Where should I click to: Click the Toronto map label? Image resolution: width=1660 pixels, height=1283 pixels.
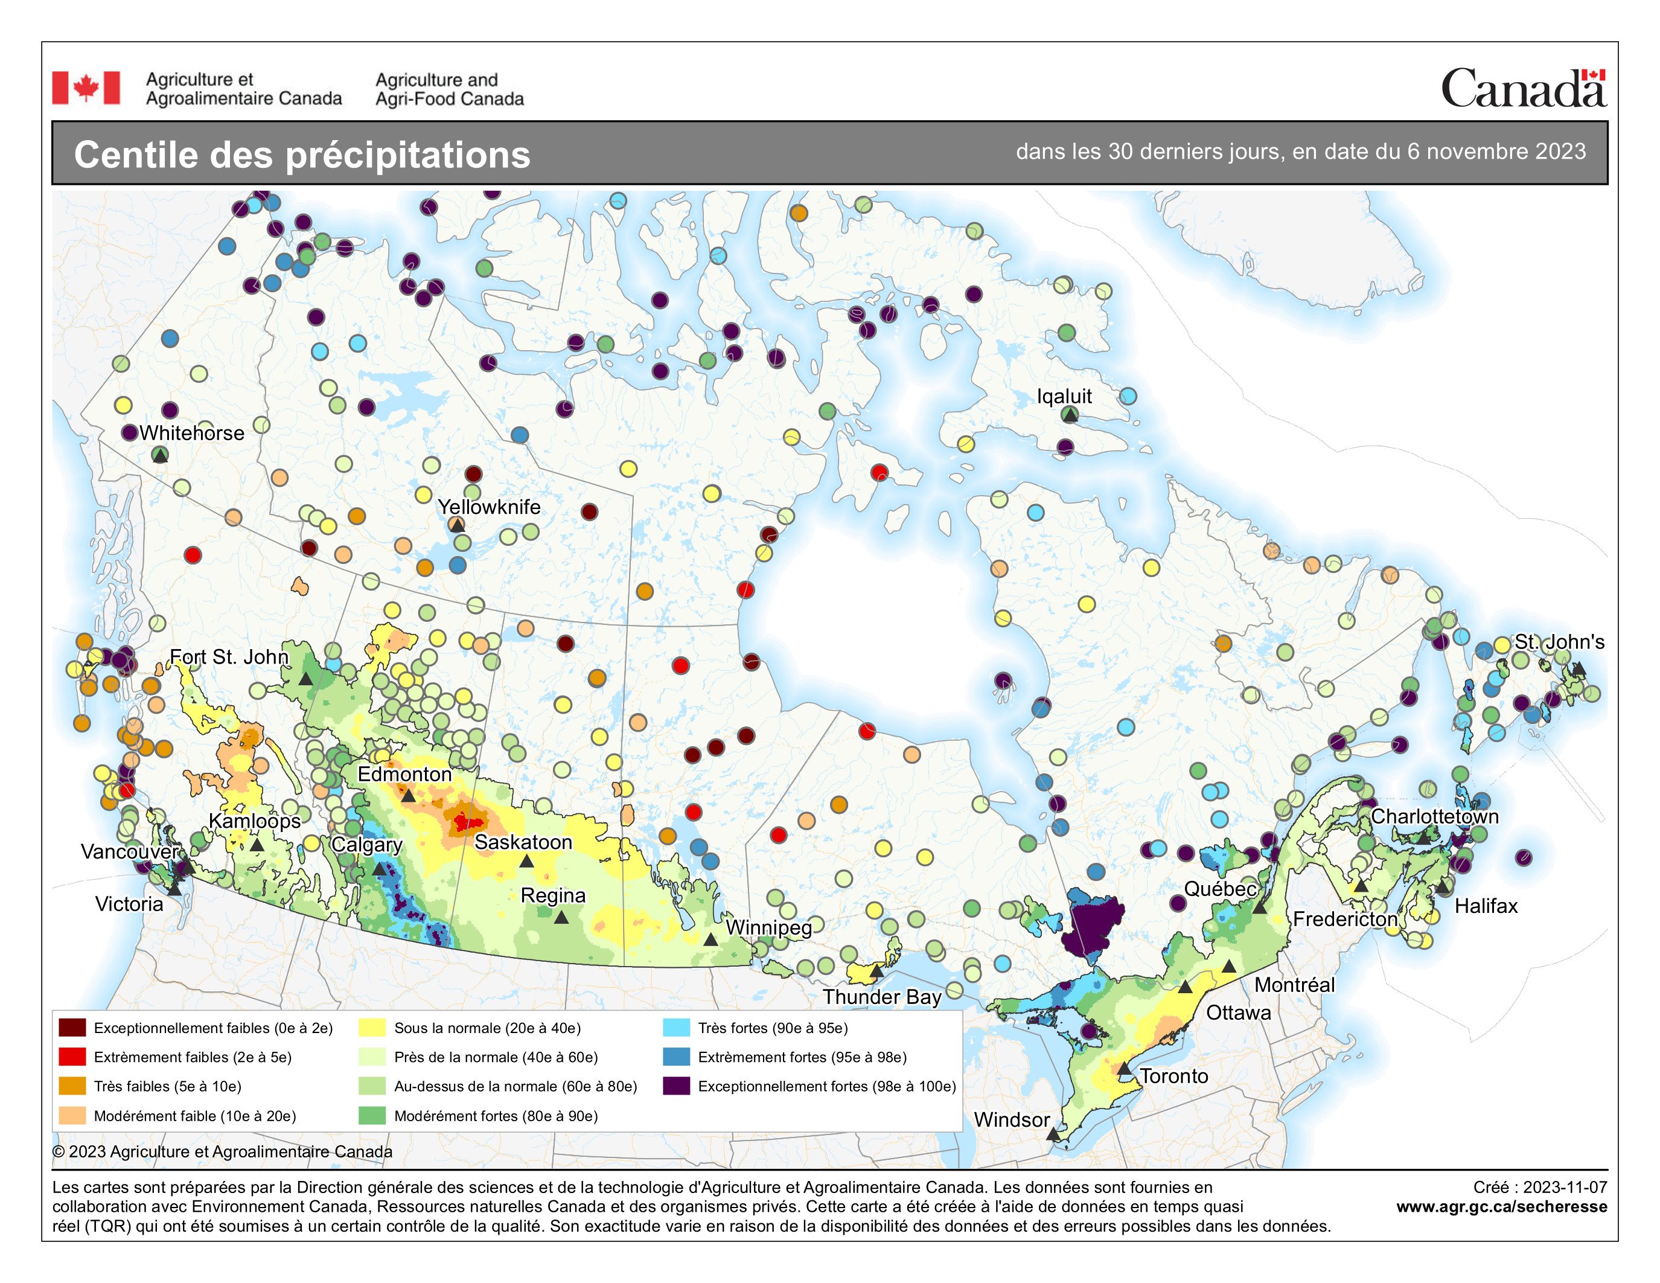click(x=1173, y=1077)
